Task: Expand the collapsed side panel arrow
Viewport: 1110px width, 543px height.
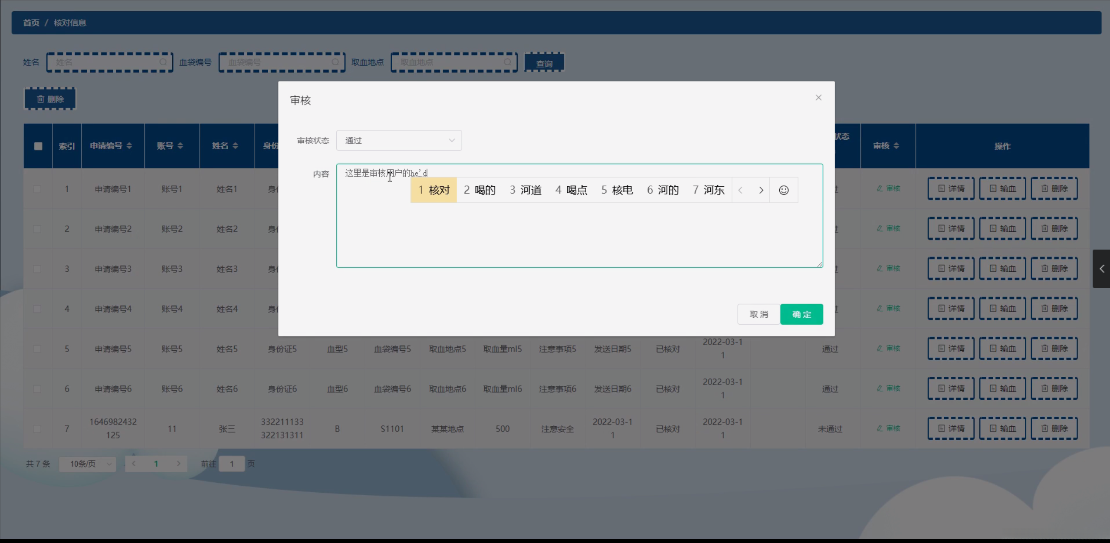Action: [1101, 269]
